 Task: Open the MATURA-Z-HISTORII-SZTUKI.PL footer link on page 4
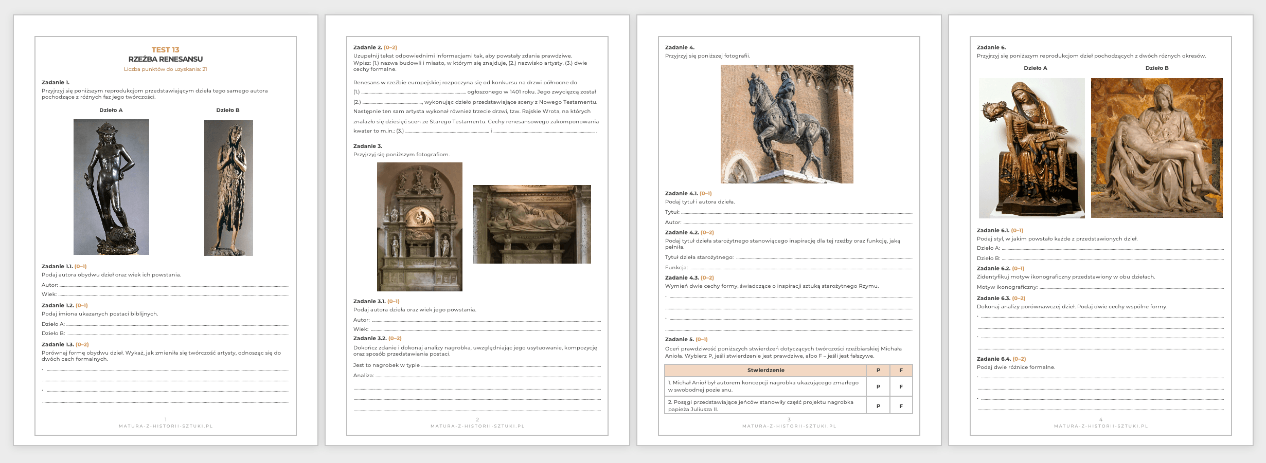click(x=1101, y=426)
